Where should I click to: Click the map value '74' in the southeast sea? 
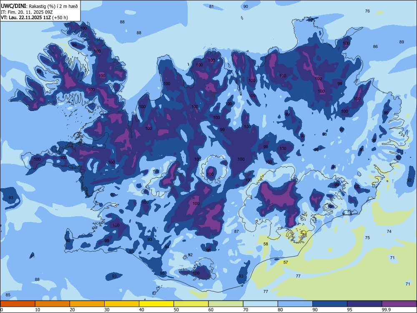tap(389, 232)
